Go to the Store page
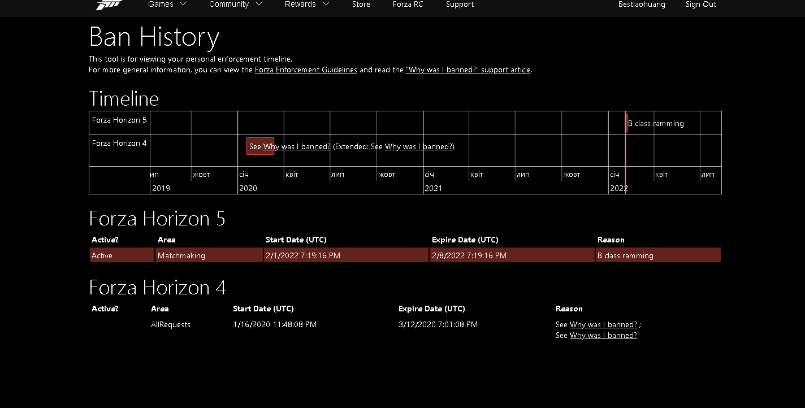Image resolution: width=805 pixels, height=408 pixels. [x=361, y=5]
